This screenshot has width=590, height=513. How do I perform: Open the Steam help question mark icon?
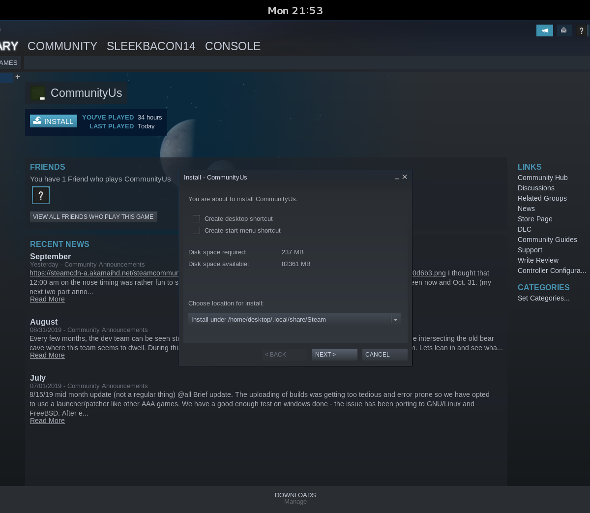[582, 30]
